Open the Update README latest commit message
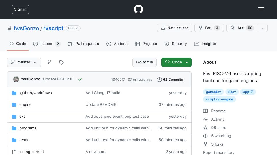The height and width of the screenshot is (155, 277). point(58,79)
